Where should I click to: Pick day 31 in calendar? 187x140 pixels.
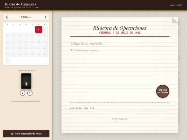click(7, 60)
